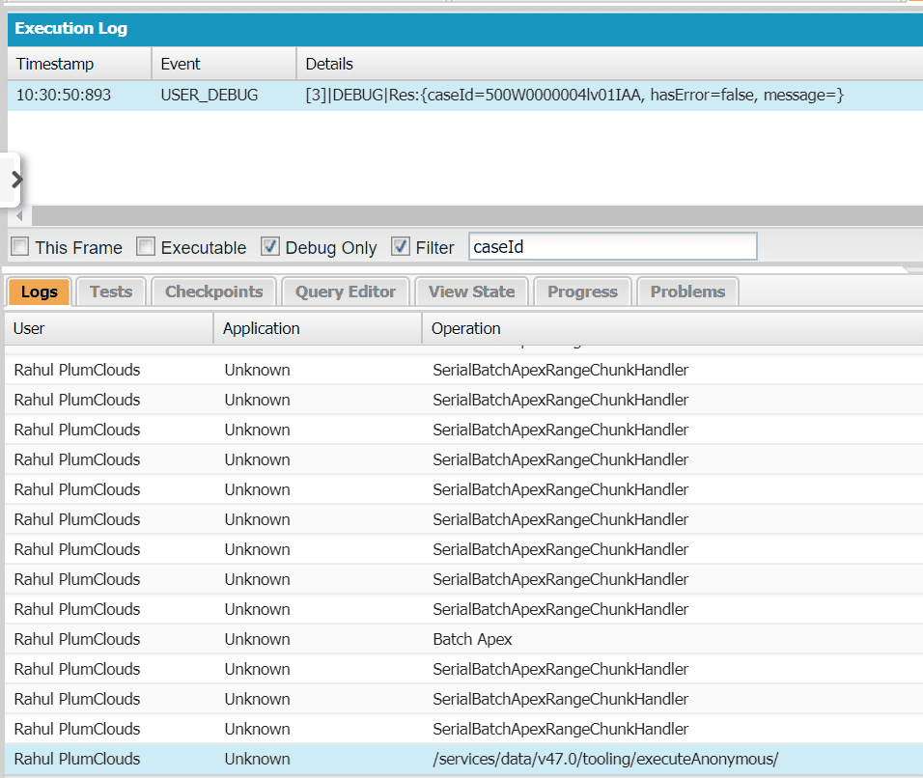
Task: Uncheck the Debug Only checkbox
Action: tap(270, 247)
